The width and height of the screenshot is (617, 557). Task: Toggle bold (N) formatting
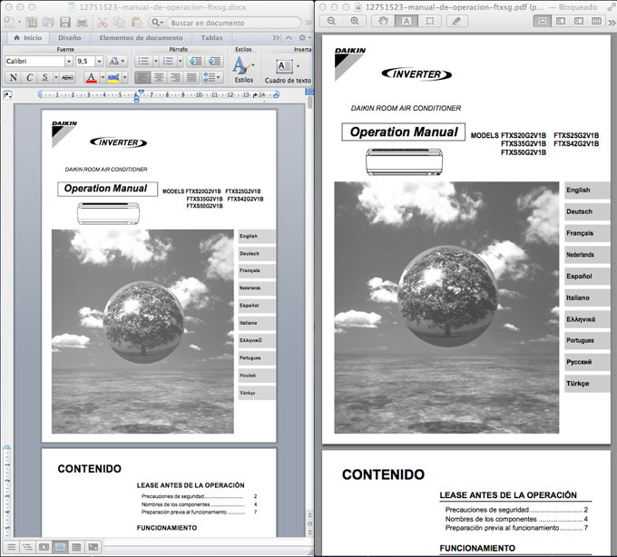[14, 77]
